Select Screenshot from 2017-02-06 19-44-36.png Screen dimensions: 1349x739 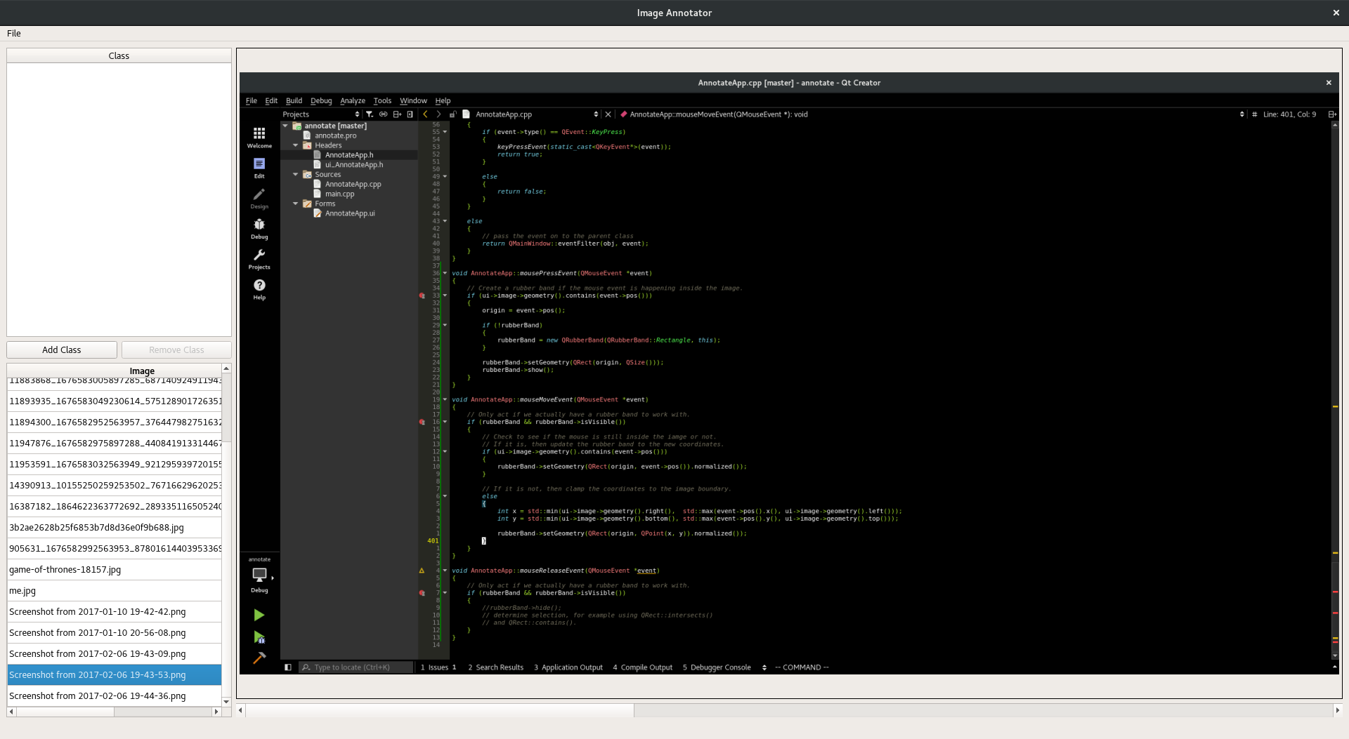[115, 696]
